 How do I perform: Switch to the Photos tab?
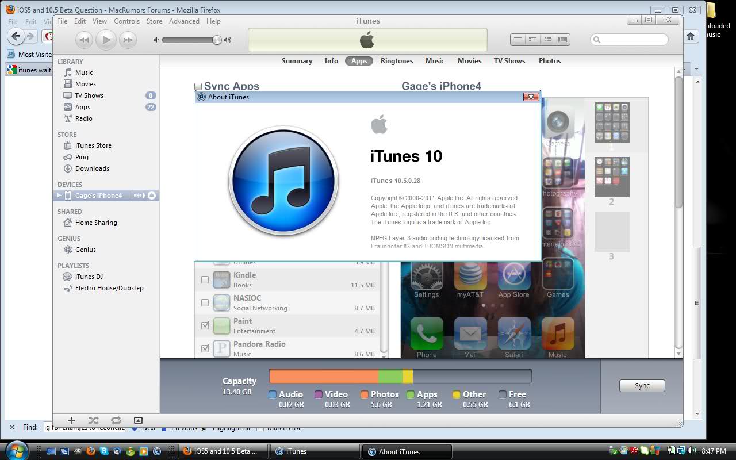(x=550, y=61)
